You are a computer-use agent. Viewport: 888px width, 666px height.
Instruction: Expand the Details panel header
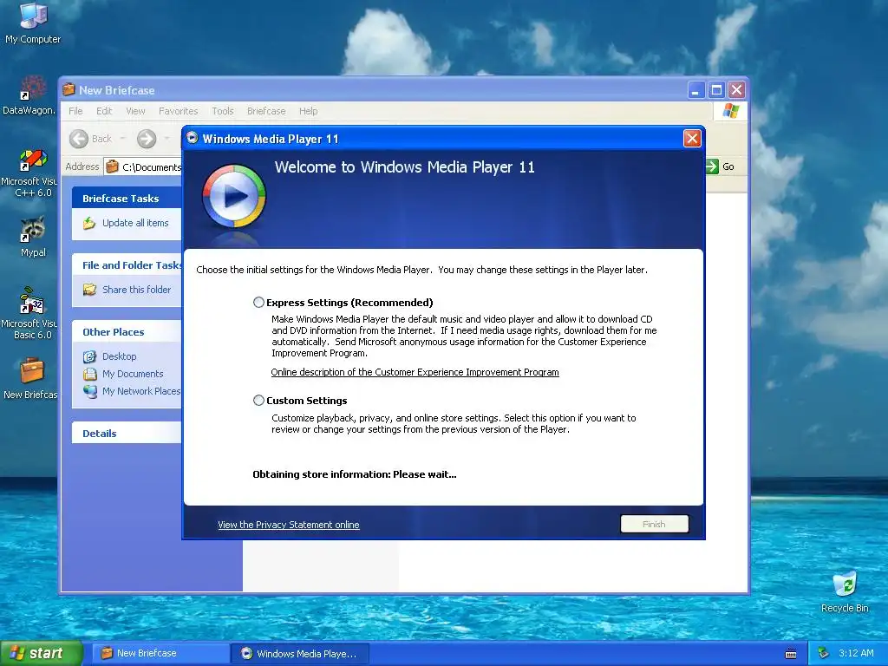point(127,434)
